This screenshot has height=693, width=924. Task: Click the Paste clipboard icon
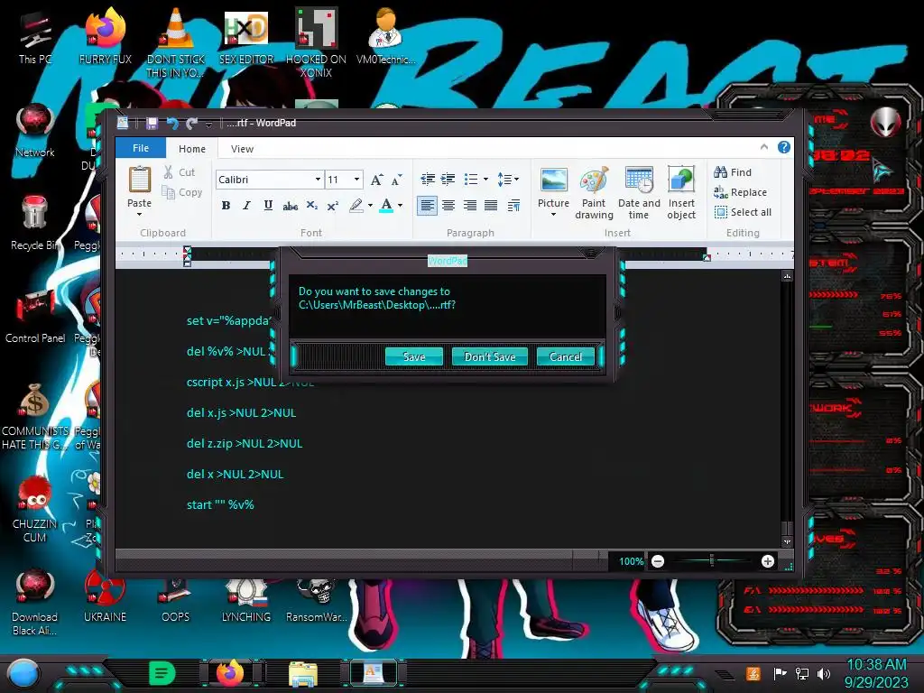(140, 180)
